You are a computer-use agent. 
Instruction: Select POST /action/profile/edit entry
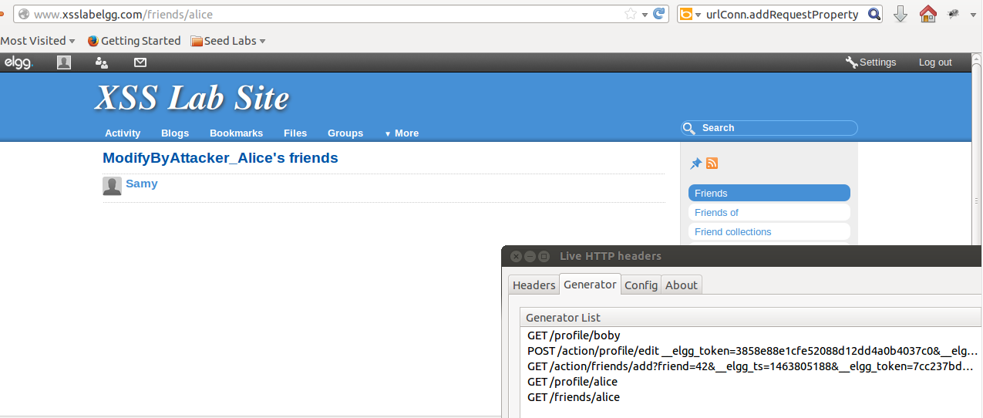pos(752,351)
